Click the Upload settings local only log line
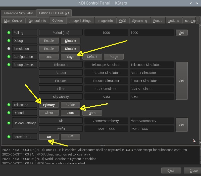The height and width of the screenshot is (176, 201). [46, 154]
